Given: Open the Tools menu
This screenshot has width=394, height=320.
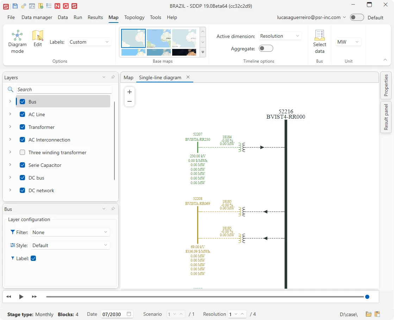Looking at the screenshot, I should pyautogui.click(x=156, y=17).
